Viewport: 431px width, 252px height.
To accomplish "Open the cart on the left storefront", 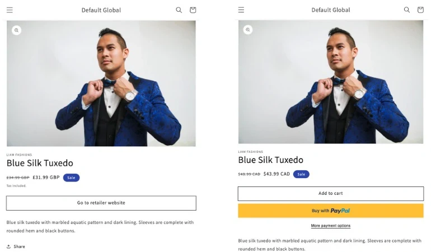I will pos(193,10).
